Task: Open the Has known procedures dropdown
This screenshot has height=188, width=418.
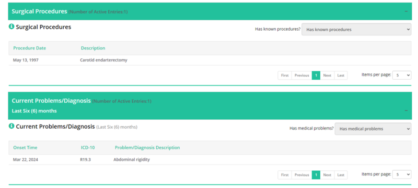Action: pos(356,30)
